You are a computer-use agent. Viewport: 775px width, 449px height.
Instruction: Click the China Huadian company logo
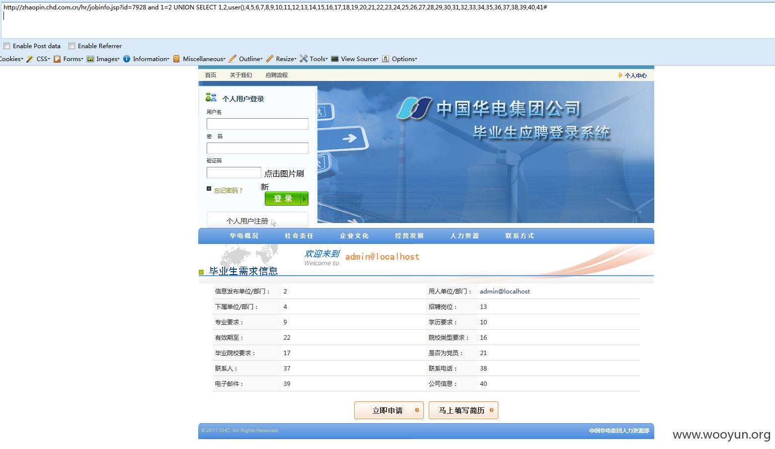pyautogui.click(x=414, y=108)
